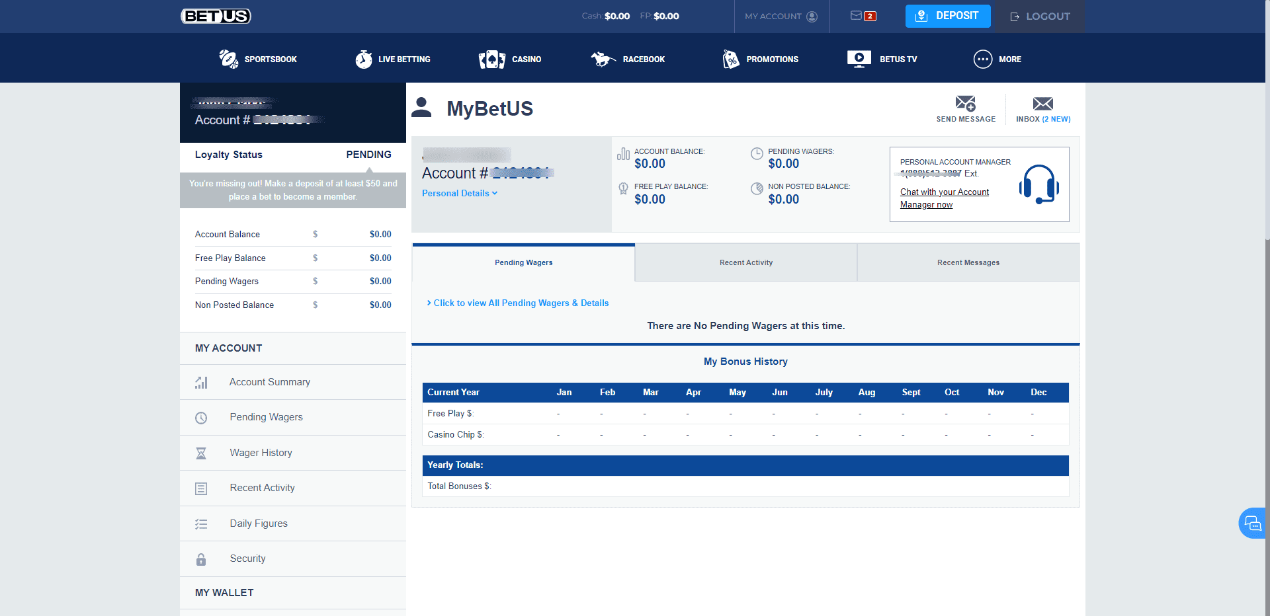Screen dimensions: 1270x616
Task: Open BetUS TV
Action: coord(898,59)
